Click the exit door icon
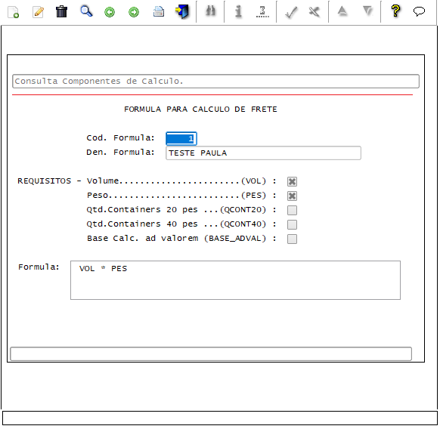This screenshot has height=429, width=440. (x=182, y=12)
